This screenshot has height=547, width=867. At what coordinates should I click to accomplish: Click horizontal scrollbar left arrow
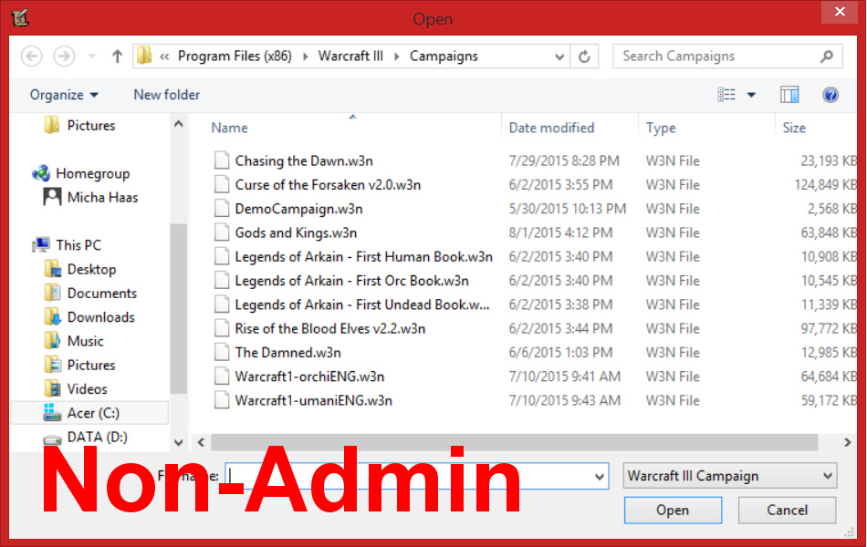pyautogui.click(x=201, y=442)
